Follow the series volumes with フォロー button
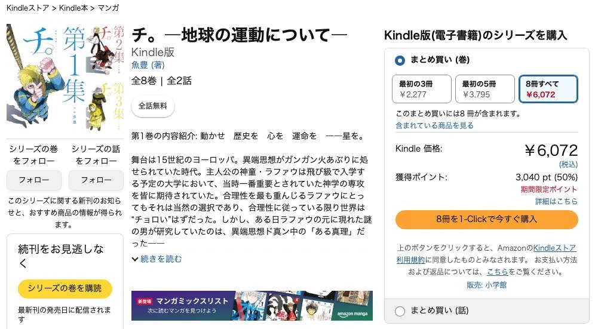The width and height of the screenshot is (598, 329). point(34,180)
